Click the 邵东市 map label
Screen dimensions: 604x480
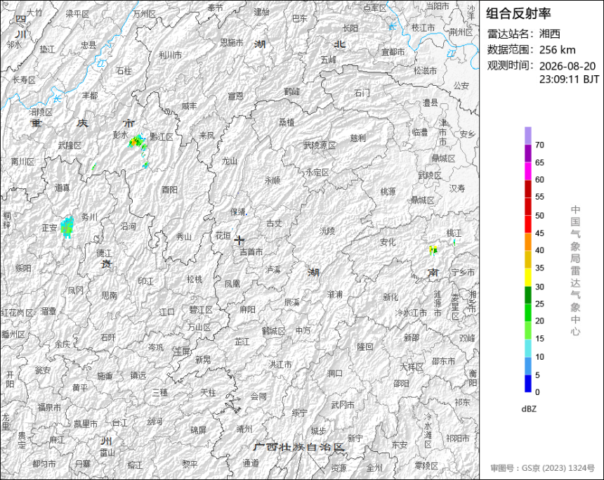[443, 361]
